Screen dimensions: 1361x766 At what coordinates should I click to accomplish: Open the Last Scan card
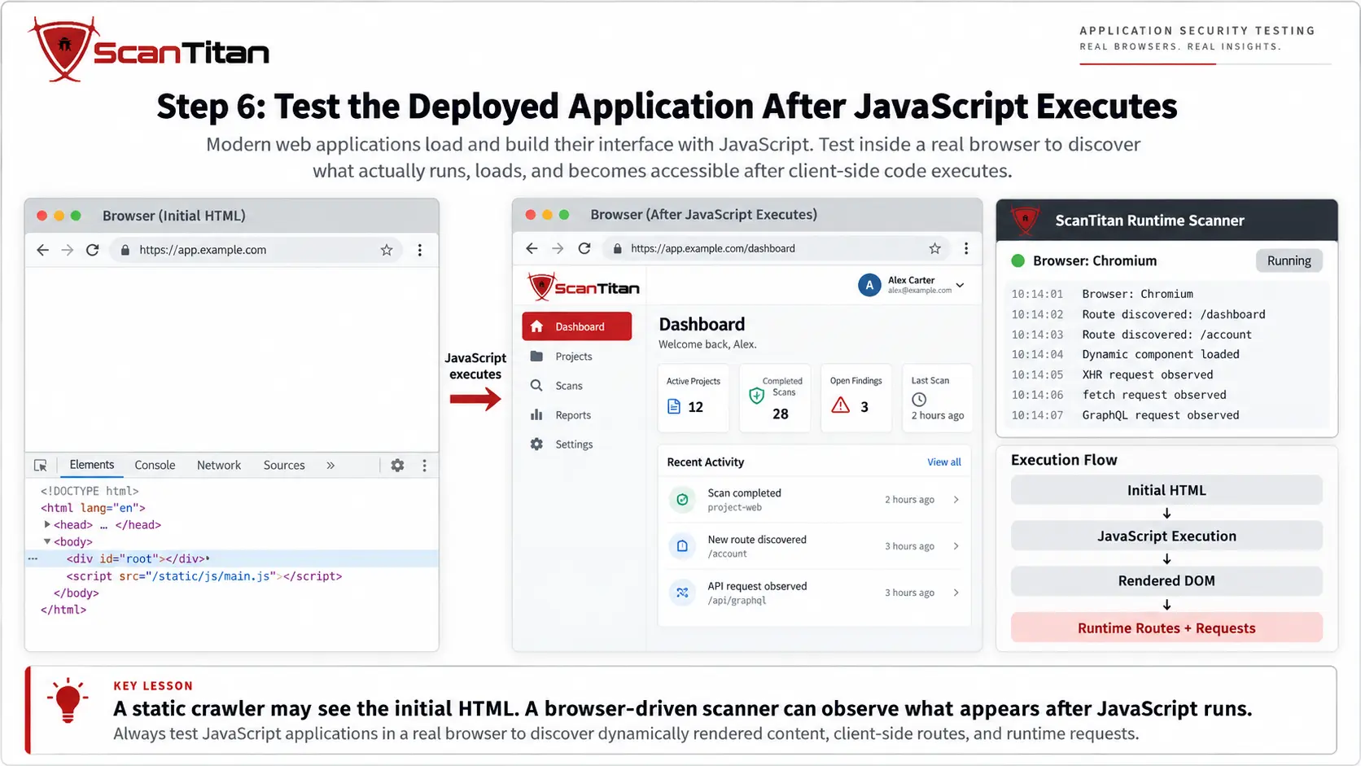937,397
